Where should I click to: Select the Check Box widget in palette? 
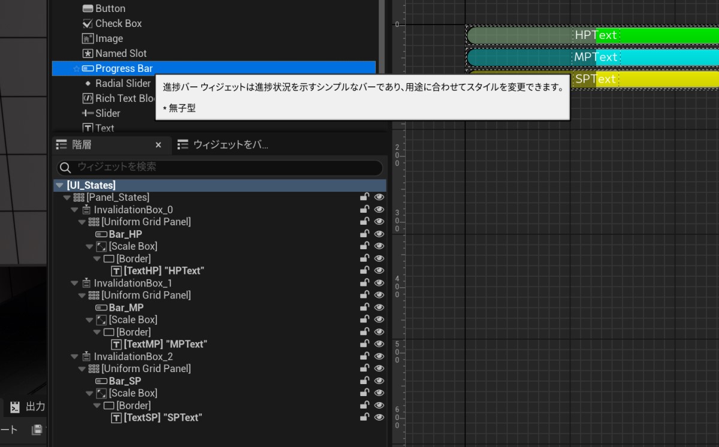tap(112, 23)
